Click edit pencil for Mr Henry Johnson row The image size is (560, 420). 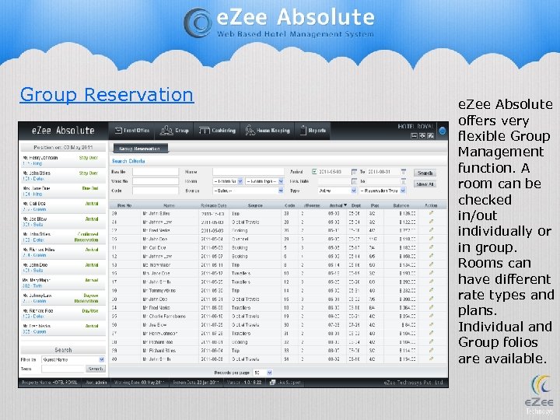click(x=431, y=333)
